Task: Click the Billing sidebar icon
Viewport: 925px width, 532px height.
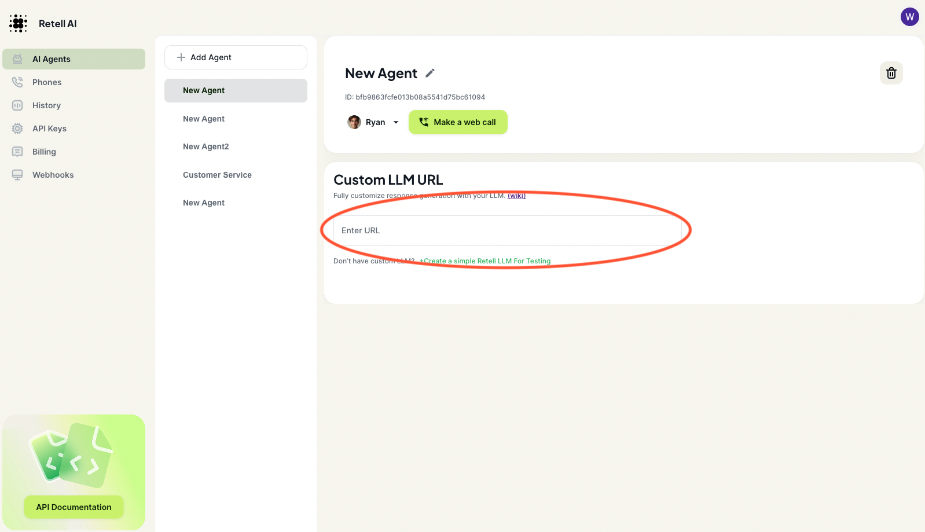Action: 17,152
